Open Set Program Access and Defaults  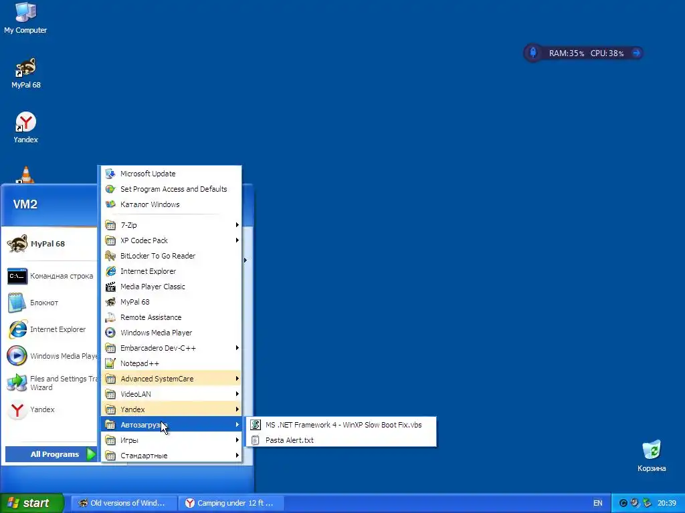pyautogui.click(x=171, y=189)
